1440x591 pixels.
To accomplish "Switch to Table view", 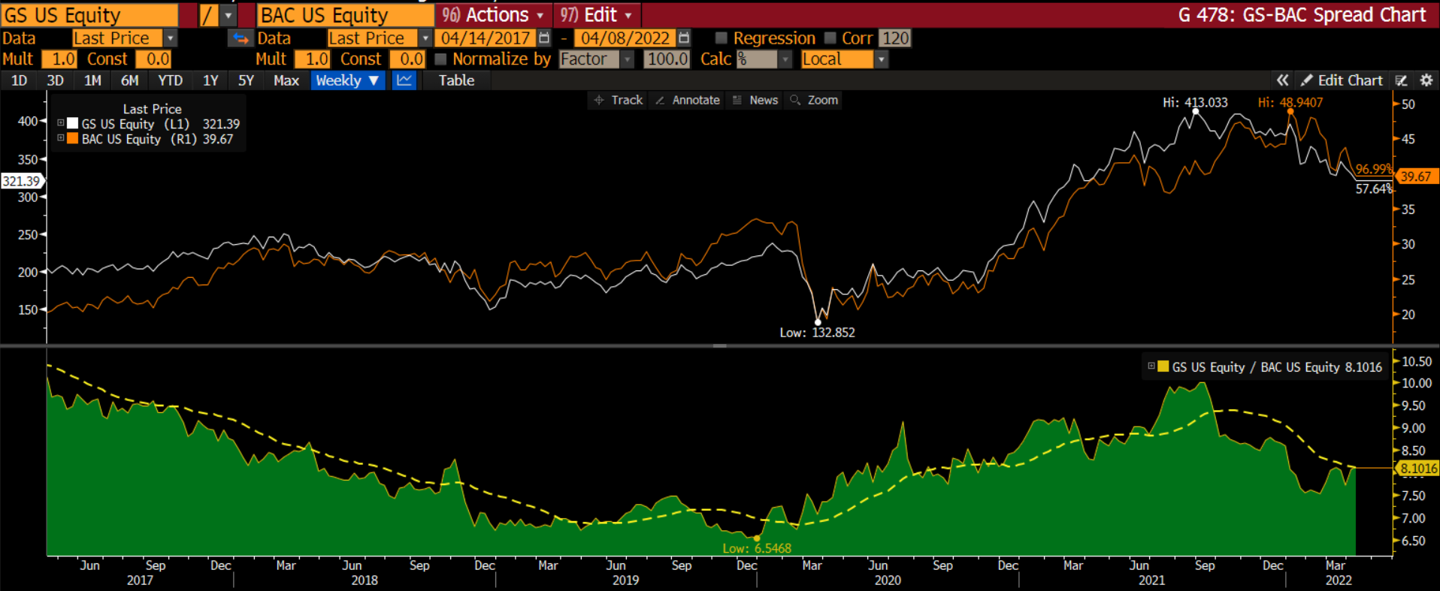I will tap(456, 80).
